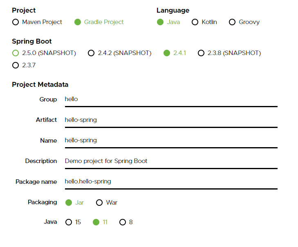Select Spring Boot version 2.4.1
The height and width of the screenshot is (247, 298).
[x=166, y=53]
